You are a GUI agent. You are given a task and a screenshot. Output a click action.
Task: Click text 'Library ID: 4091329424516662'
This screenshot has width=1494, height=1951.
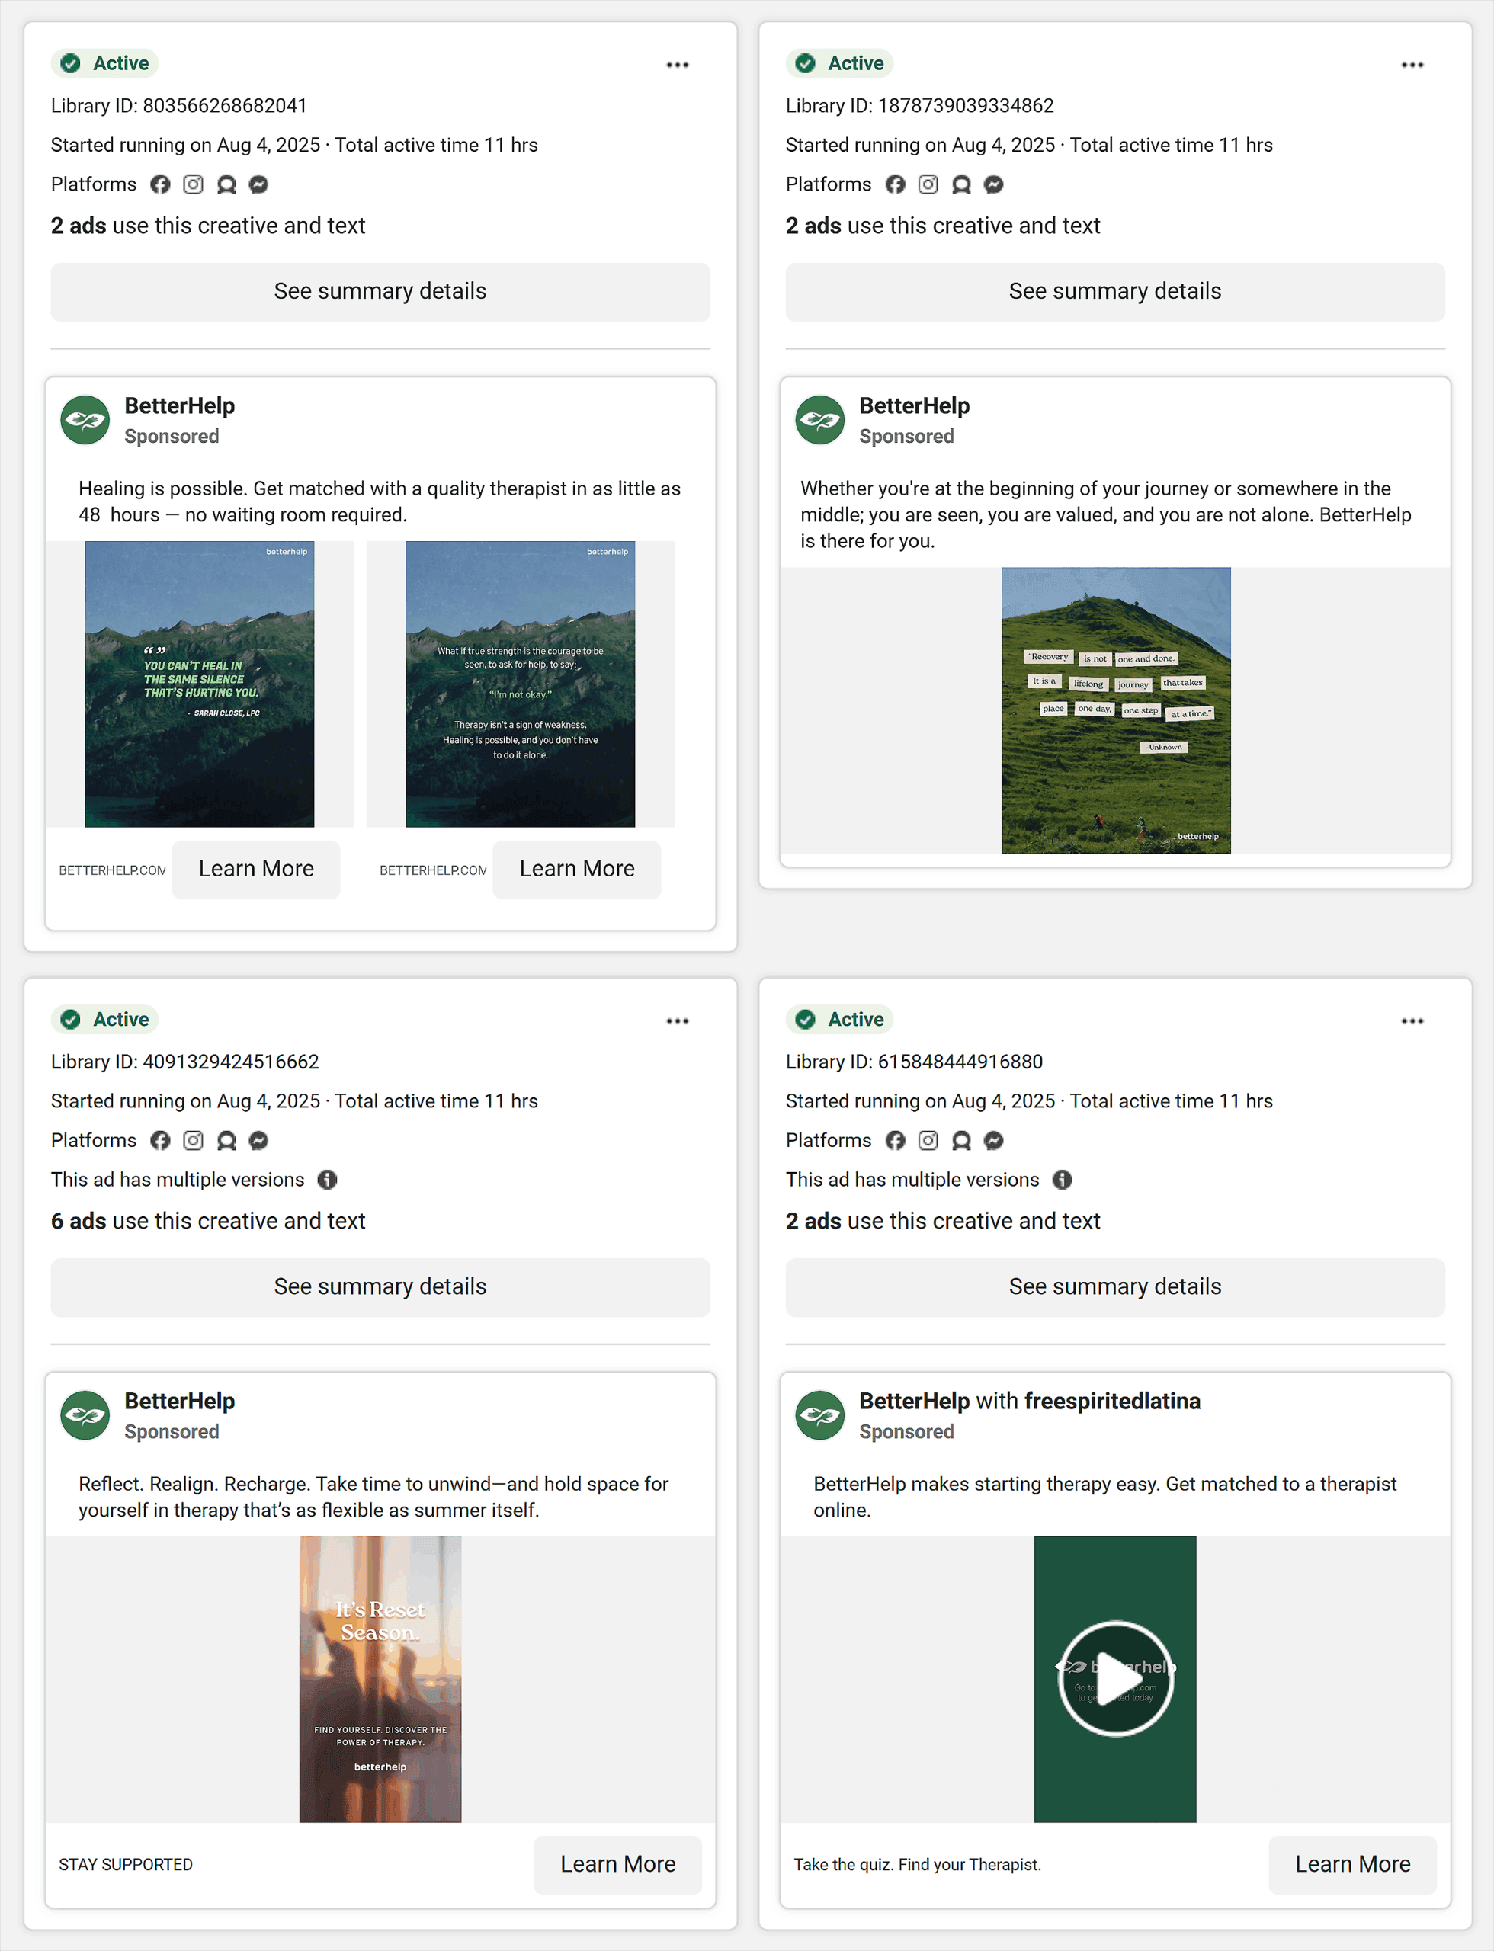pyautogui.click(x=185, y=1062)
